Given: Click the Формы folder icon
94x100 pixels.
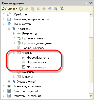Looking at the screenshot, I should tap(19, 53).
